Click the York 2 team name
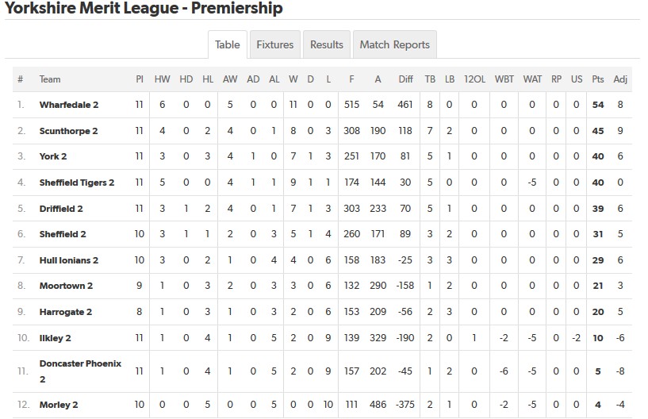Image resolution: width=648 pixels, height=419 pixels. (x=53, y=157)
